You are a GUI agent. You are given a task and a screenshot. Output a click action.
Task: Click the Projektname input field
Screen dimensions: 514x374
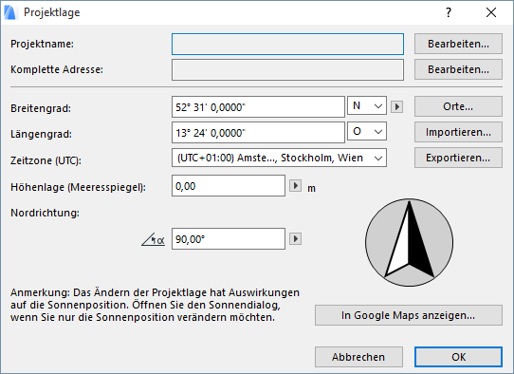click(287, 44)
